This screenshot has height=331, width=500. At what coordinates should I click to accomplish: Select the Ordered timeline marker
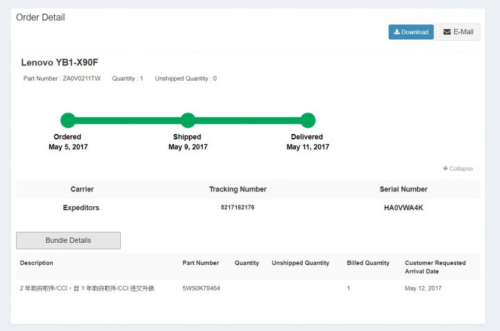pos(68,120)
